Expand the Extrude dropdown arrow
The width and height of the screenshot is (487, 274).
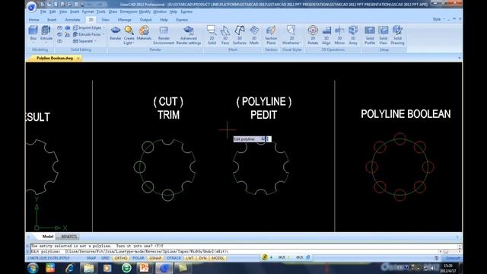[x=46, y=43]
